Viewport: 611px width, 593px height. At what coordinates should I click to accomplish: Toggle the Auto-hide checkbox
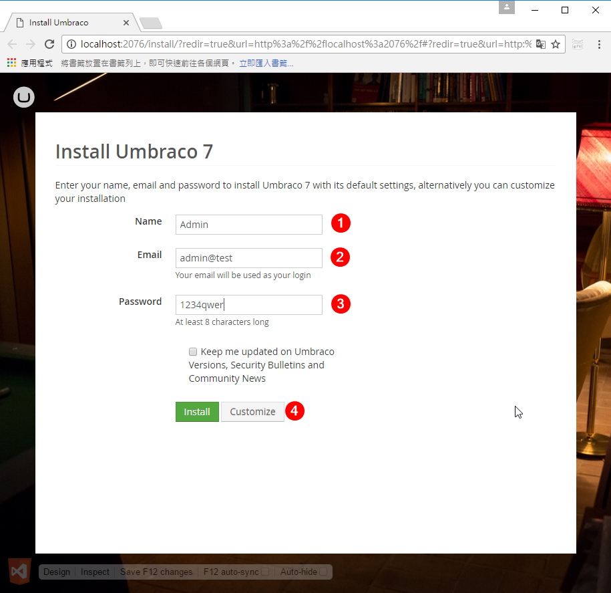click(323, 572)
